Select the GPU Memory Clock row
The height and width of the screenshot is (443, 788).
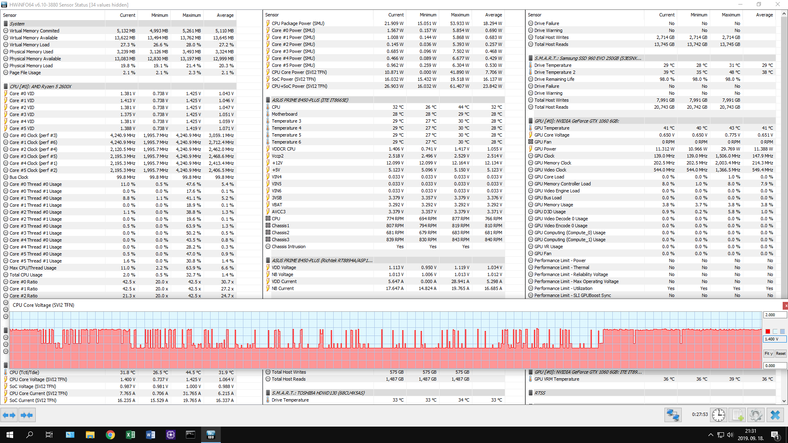(652, 163)
